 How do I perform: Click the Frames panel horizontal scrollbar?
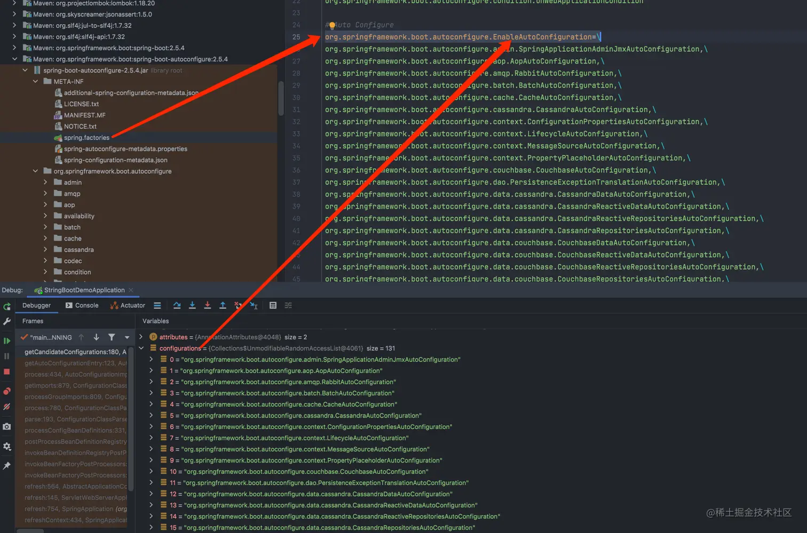point(30,531)
